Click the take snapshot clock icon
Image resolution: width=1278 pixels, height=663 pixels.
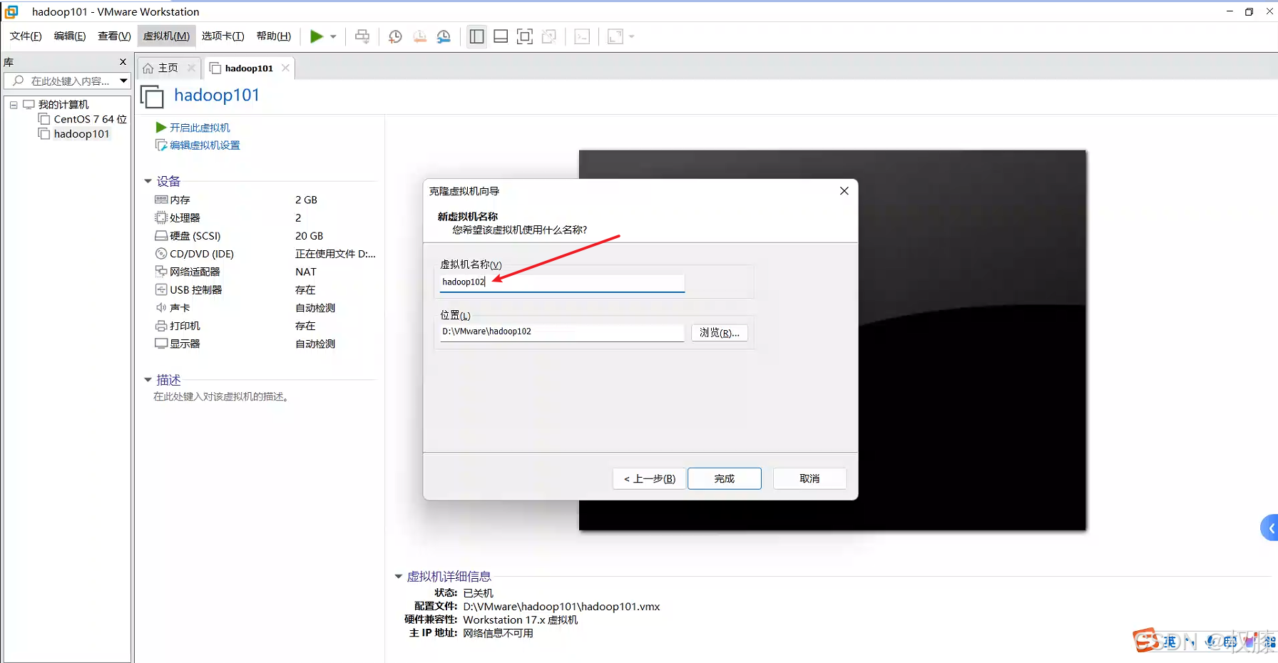click(395, 36)
